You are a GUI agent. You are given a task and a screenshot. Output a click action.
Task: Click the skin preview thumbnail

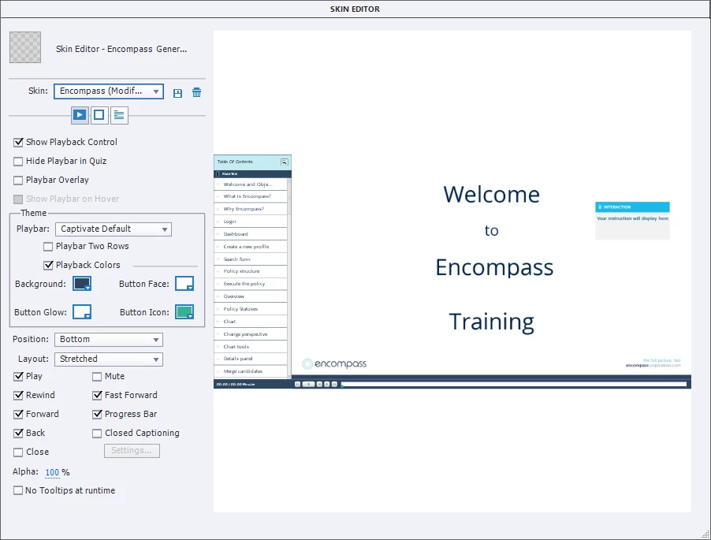[25, 47]
